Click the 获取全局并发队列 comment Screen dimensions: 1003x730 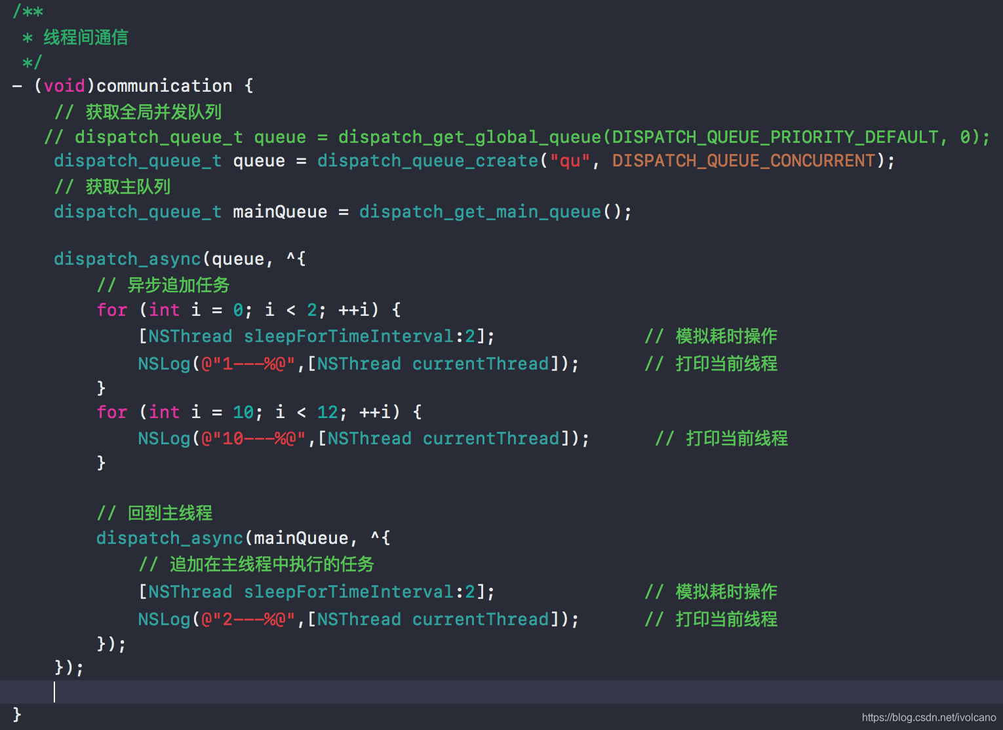138,112
